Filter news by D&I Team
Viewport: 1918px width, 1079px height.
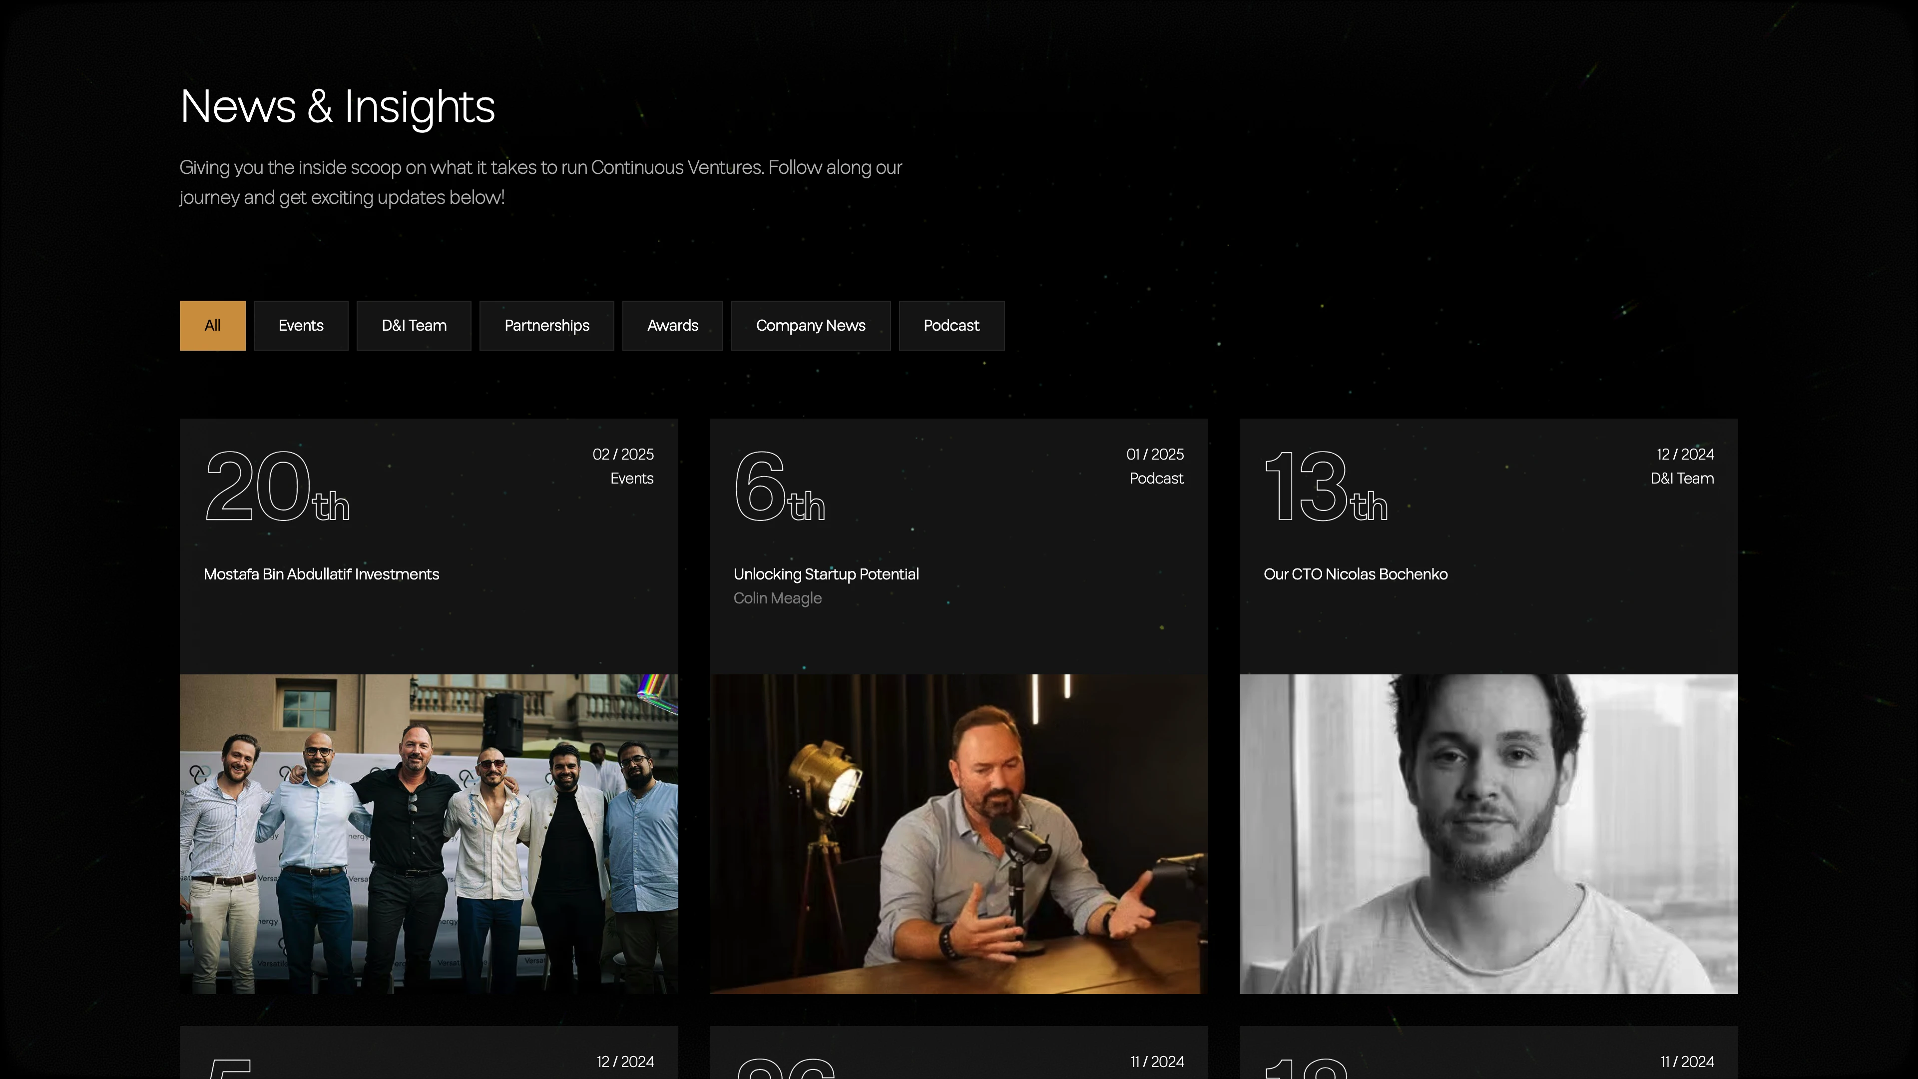pos(414,325)
